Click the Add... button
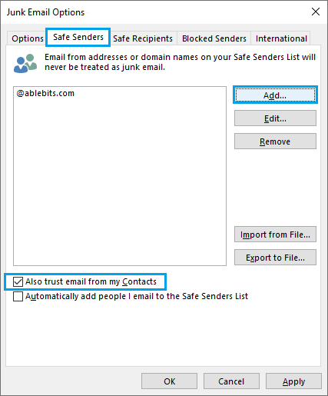328x396 pixels. point(275,95)
